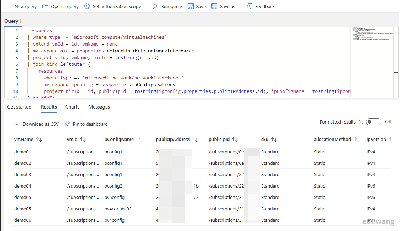
Task: Sort by publicIpId column arrows
Action: coord(235,140)
